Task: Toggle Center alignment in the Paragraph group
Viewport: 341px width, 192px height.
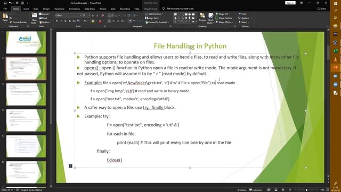Action: click(x=113, y=21)
